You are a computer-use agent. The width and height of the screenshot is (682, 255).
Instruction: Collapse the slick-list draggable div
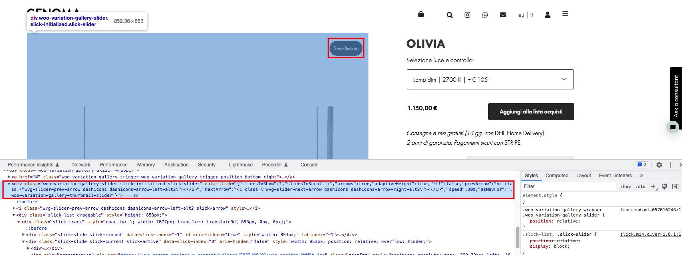tap(14, 215)
